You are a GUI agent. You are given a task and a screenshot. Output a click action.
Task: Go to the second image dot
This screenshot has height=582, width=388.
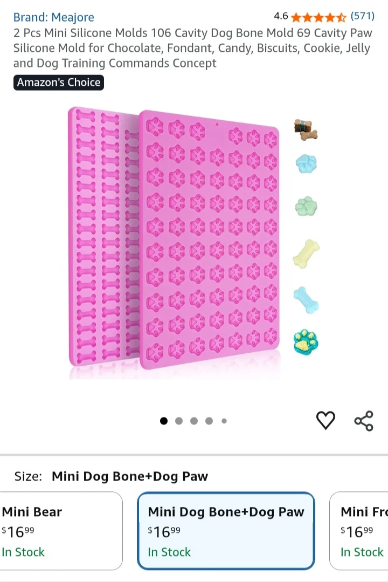point(179,421)
